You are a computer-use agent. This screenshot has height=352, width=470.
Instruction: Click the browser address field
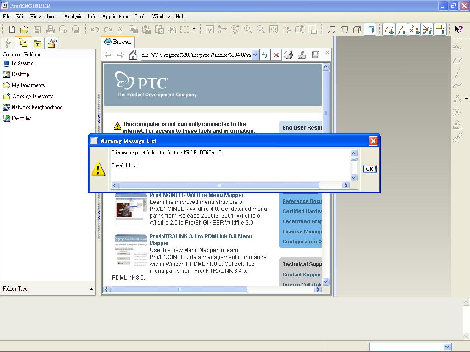(196, 55)
